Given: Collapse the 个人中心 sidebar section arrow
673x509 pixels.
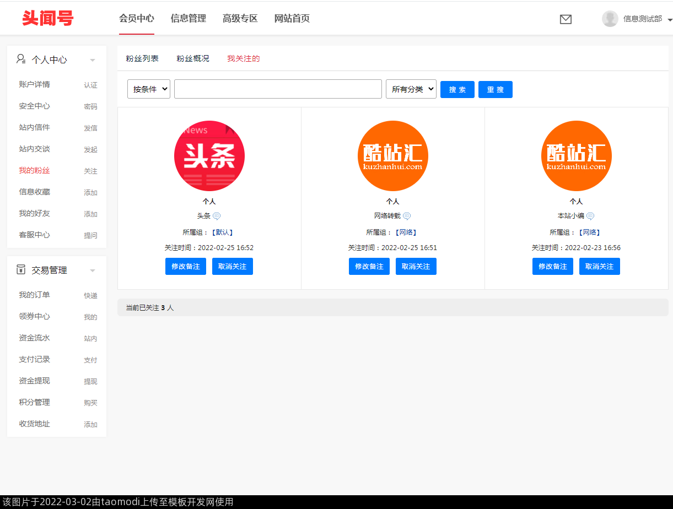Looking at the screenshot, I should pyautogui.click(x=93, y=60).
